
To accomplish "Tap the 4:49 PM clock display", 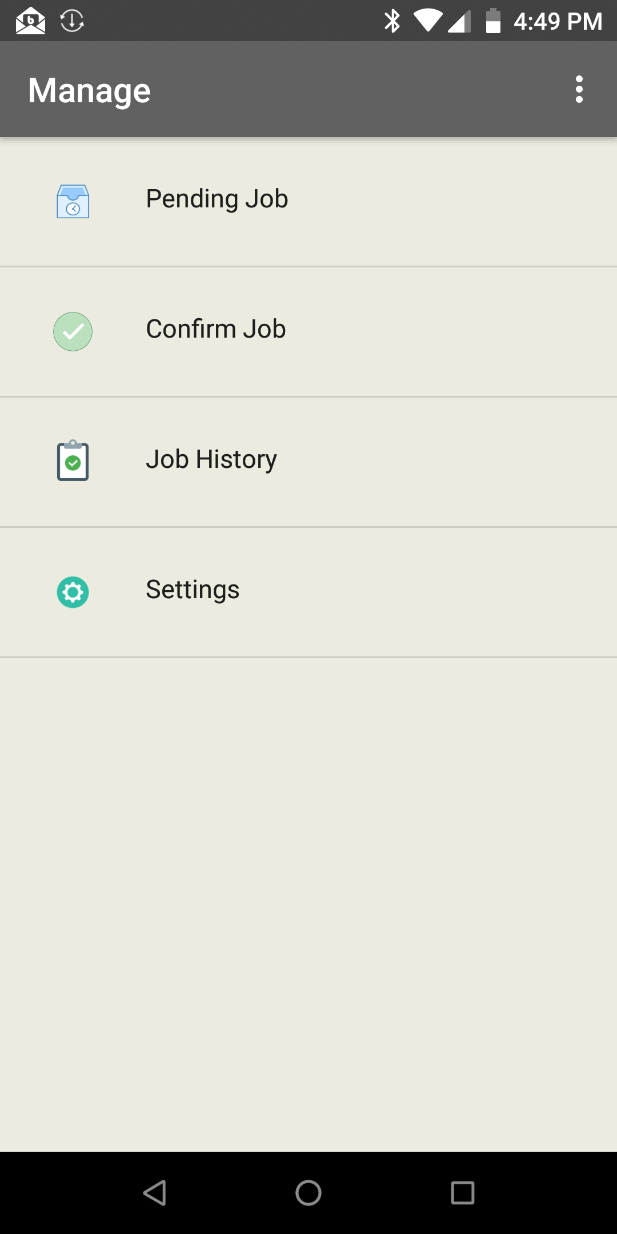I will tap(558, 21).
